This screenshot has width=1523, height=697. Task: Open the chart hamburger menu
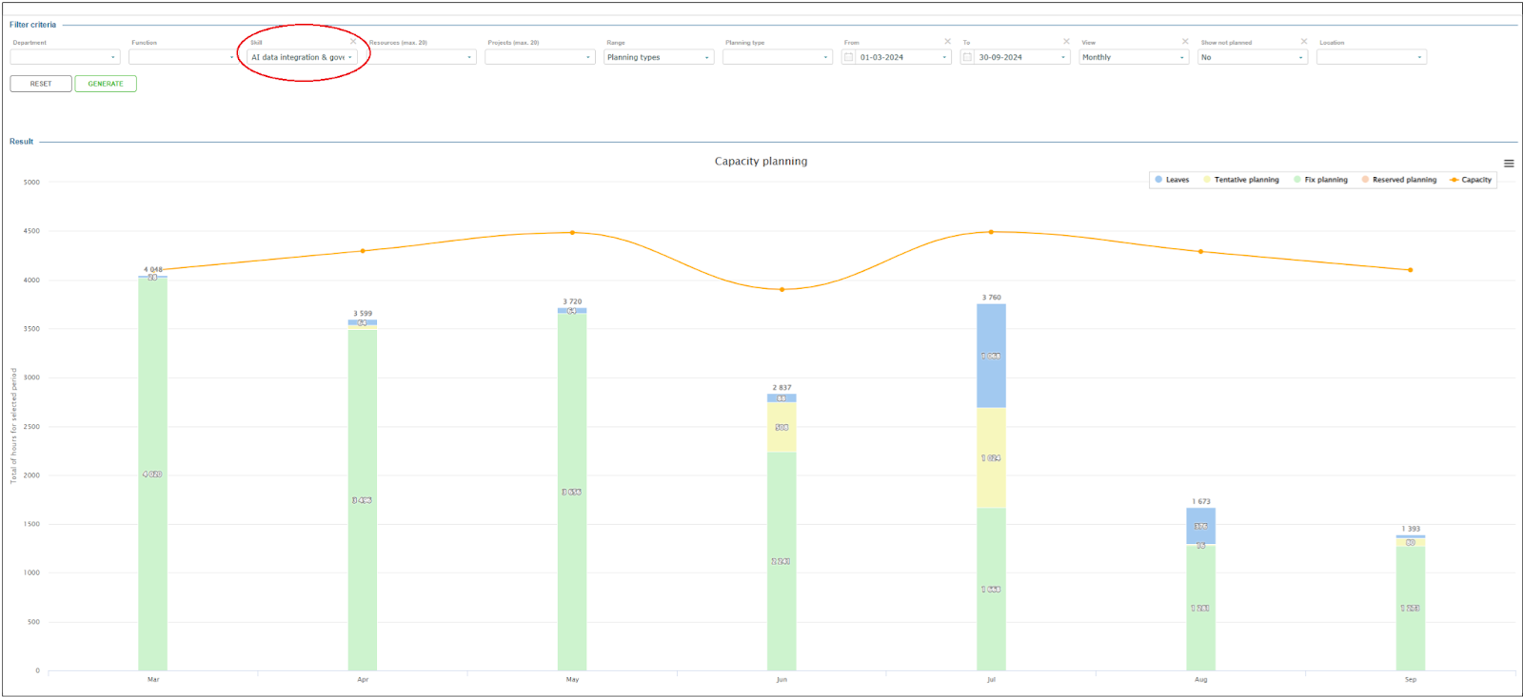1509,164
